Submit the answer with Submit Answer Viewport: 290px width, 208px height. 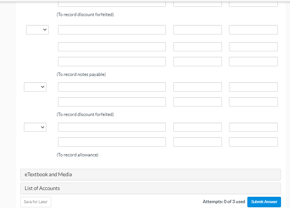264,202
